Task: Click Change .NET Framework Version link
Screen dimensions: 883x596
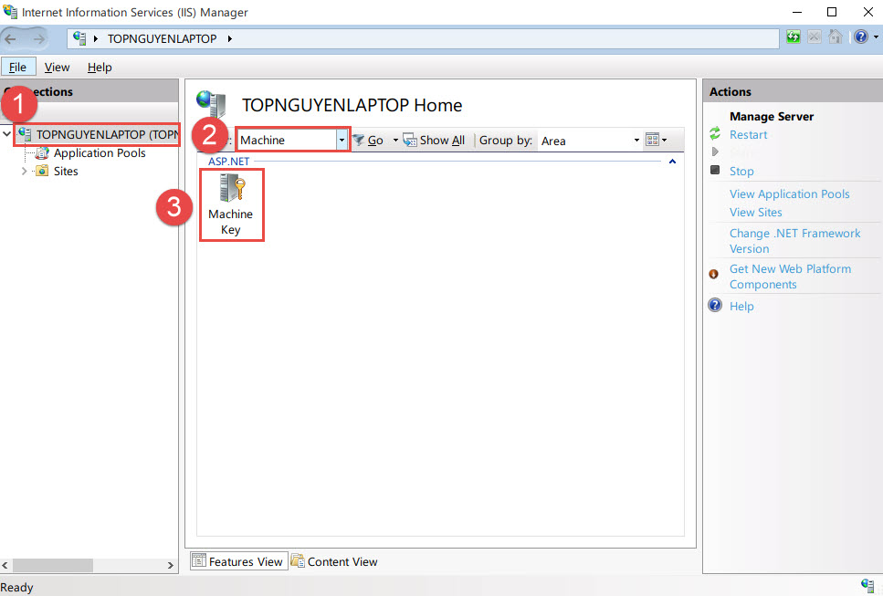Action: coord(795,241)
